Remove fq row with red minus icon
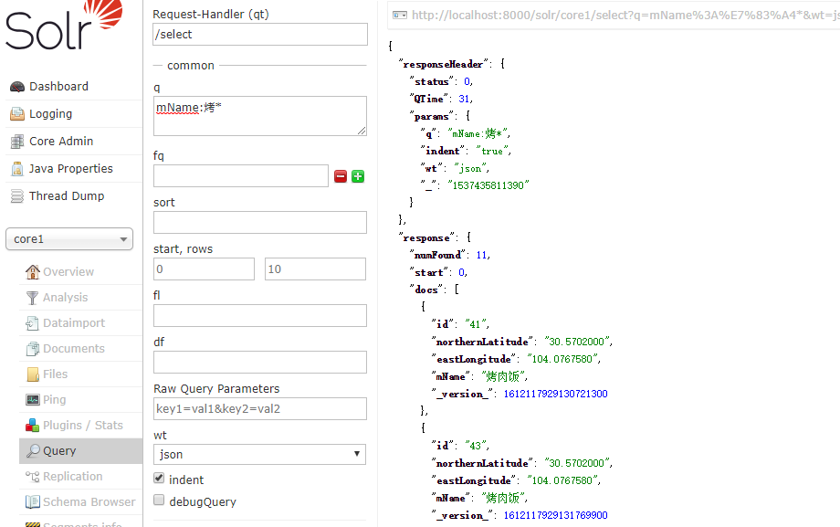The image size is (840, 527). (341, 176)
